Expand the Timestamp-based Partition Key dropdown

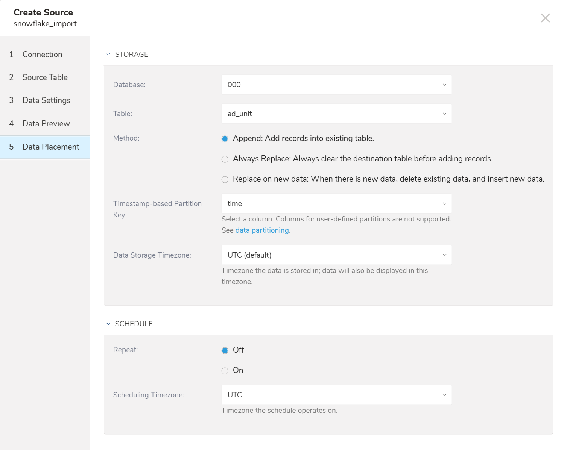[x=336, y=204]
